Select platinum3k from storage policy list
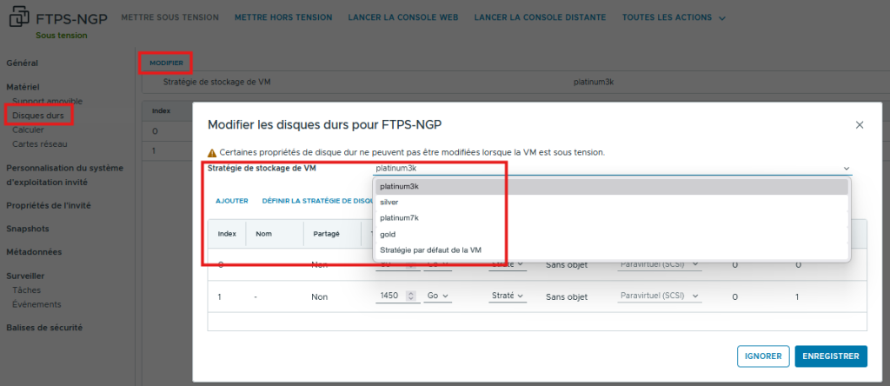The height and width of the screenshot is (386, 890). [x=400, y=186]
